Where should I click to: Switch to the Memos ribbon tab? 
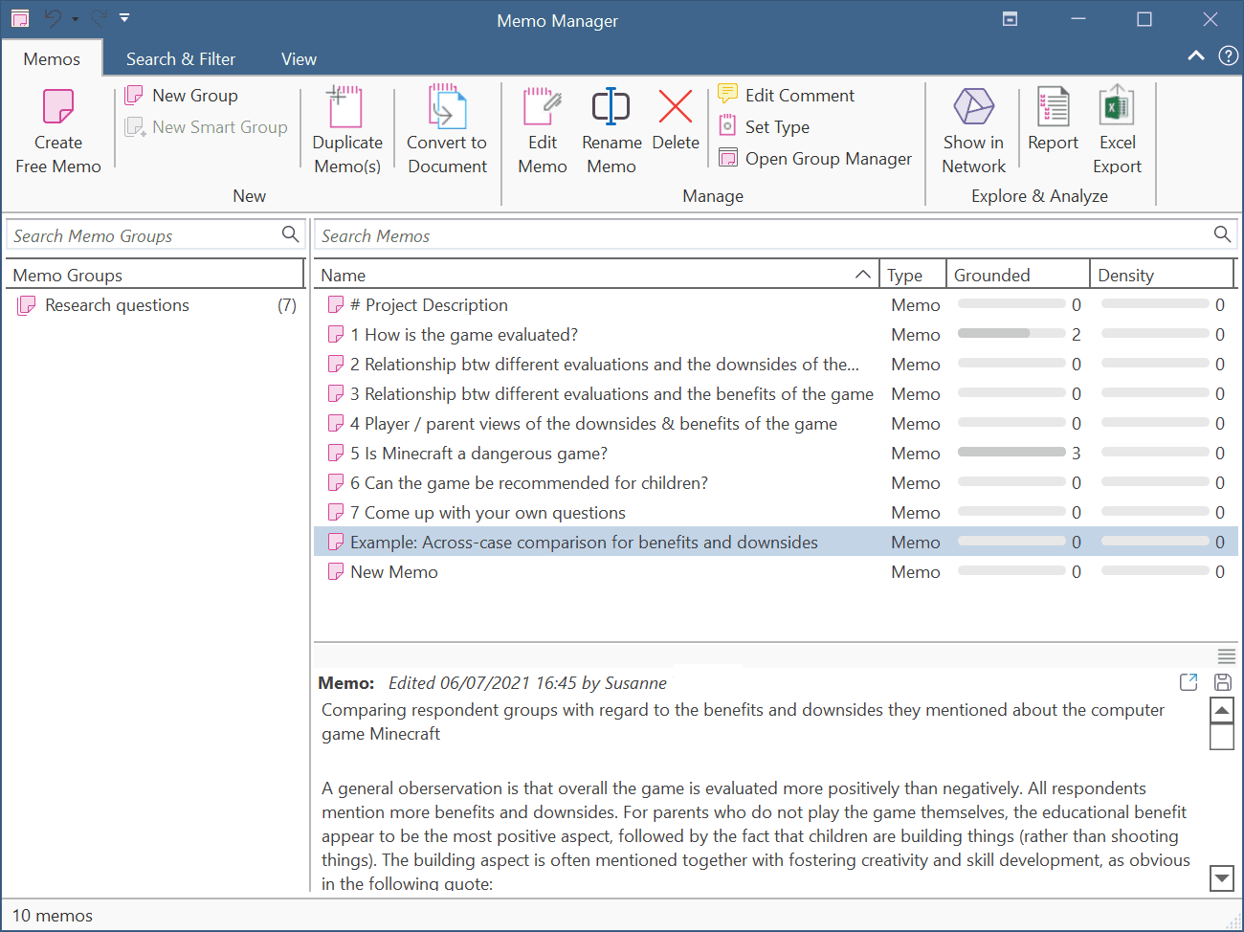[52, 58]
